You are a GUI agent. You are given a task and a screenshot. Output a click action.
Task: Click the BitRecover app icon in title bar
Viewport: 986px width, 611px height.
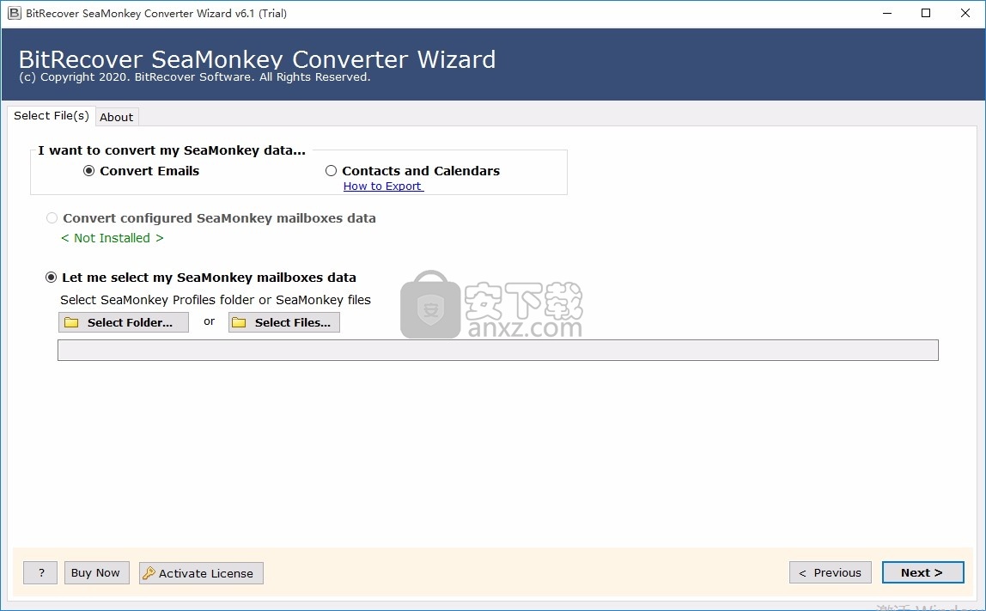(14, 13)
